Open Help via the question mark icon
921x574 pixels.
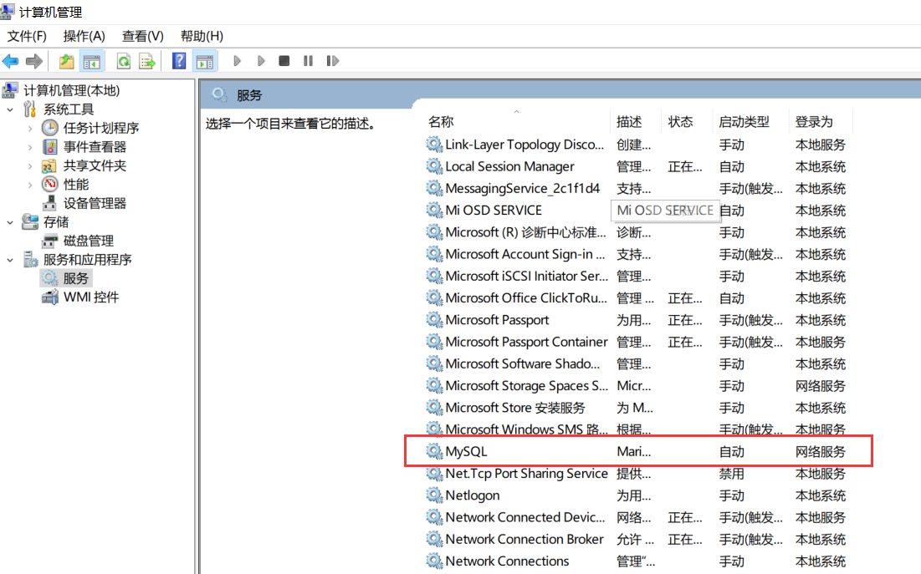pyautogui.click(x=178, y=60)
